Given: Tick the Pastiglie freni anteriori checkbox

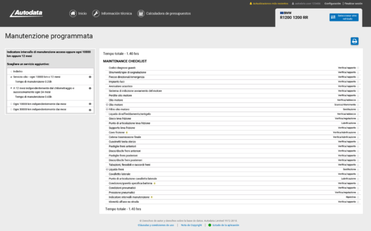Looking at the screenshot, I should (x=358, y=147).
